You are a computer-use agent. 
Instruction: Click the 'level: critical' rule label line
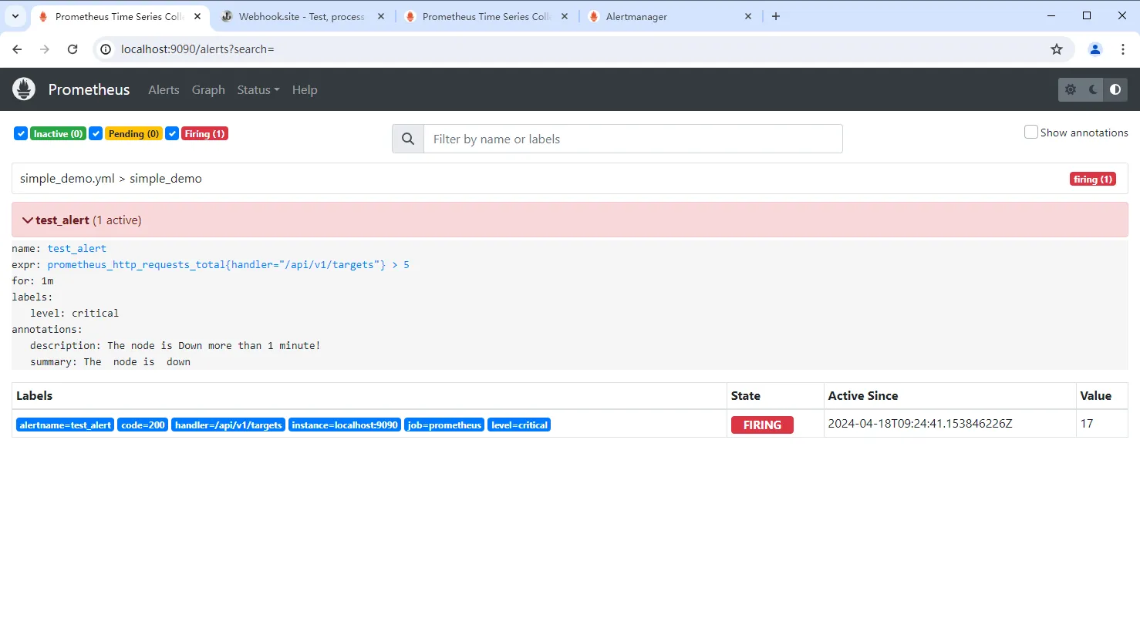pyautogui.click(x=75, y=313)
